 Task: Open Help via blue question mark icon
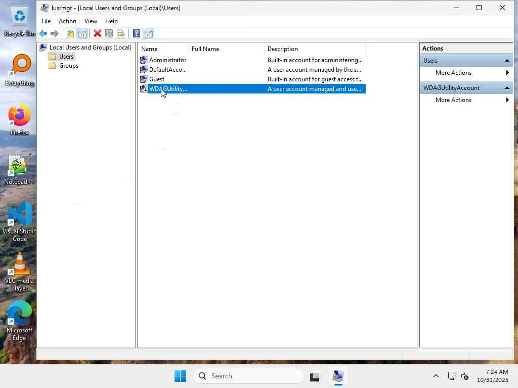point(136,33)
